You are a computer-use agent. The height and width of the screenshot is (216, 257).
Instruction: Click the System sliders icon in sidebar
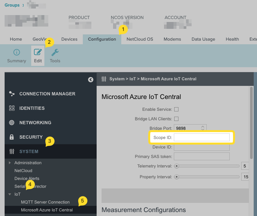(x=12, y=151)
